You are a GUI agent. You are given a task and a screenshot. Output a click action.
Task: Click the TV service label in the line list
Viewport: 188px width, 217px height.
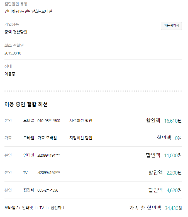click(25, 173)
